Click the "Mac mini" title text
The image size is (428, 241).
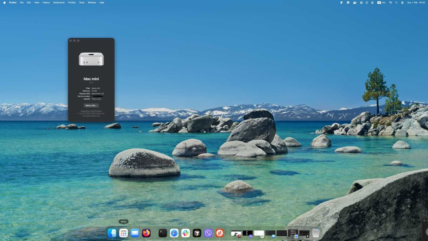91,79
